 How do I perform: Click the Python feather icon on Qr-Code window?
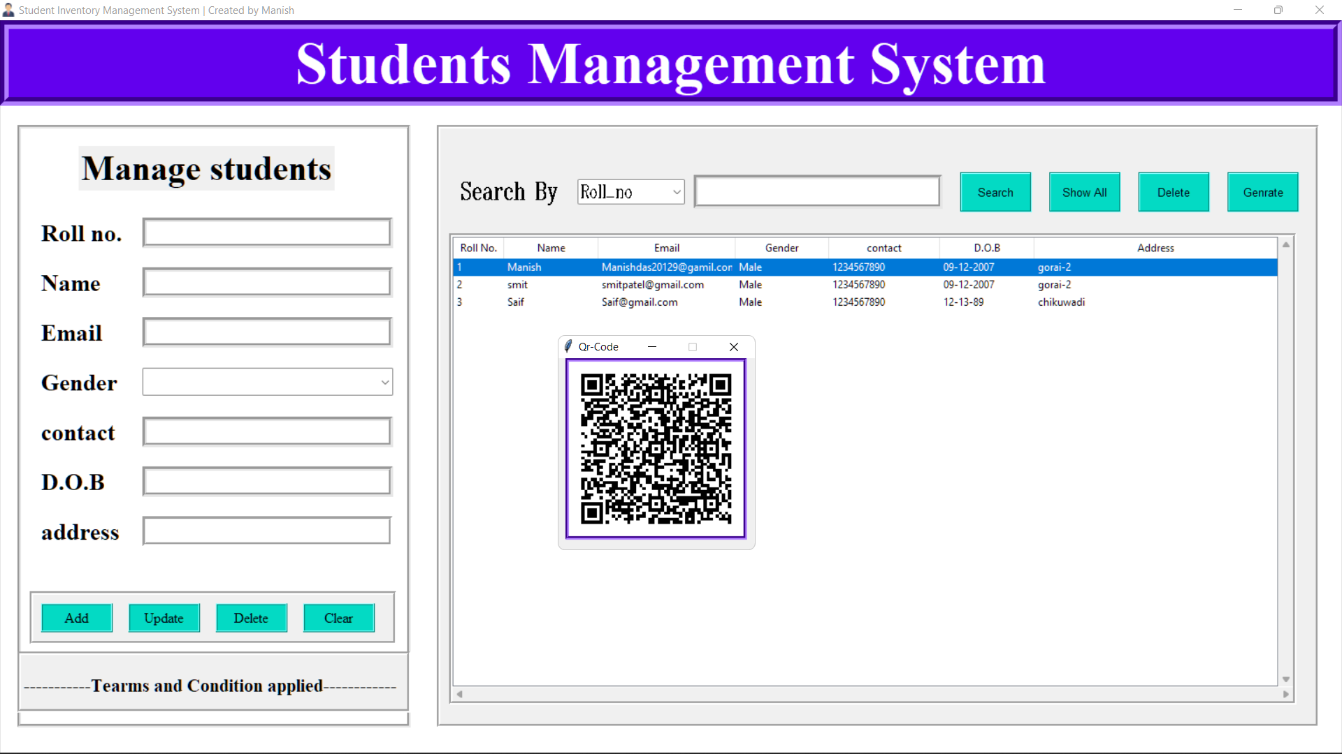[567, 346]
